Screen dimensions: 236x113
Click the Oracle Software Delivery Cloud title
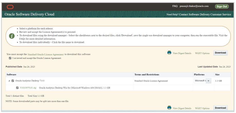(30, 14)
